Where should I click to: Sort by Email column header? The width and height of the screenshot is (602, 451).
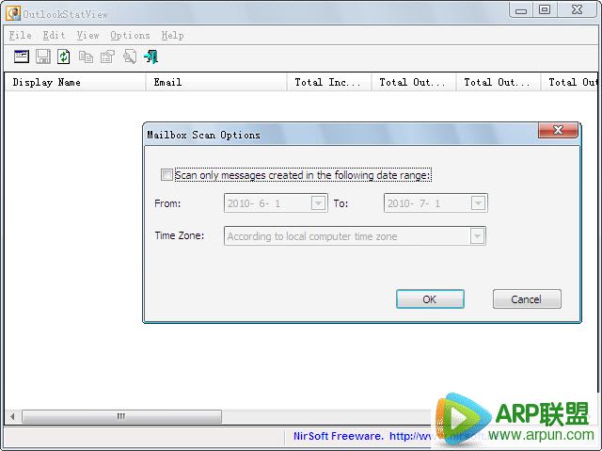point(216,82)
